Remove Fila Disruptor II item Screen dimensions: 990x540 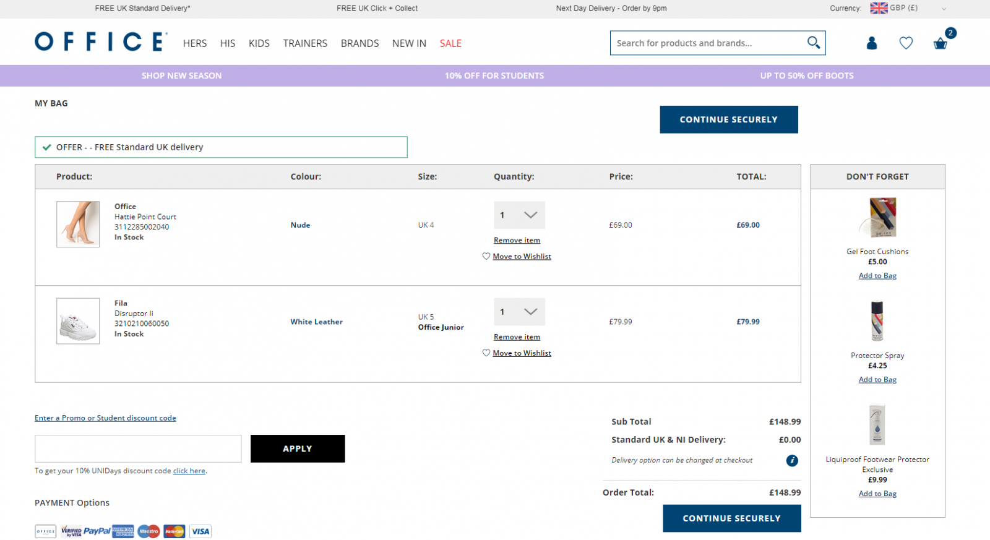517,336
